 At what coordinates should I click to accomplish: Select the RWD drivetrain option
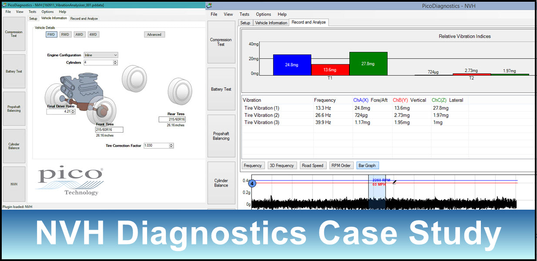[x=65, y=34]
